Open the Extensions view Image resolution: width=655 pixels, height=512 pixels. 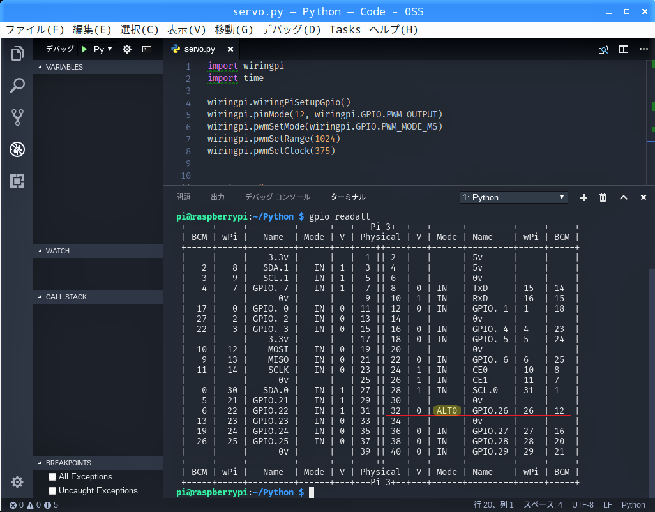click(x=17, y=181)
